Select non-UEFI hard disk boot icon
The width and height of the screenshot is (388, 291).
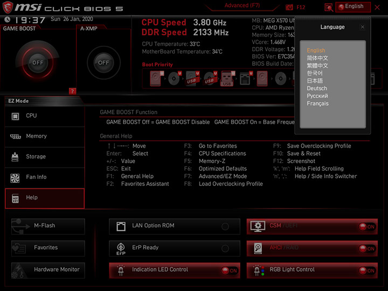coord(262,79)
